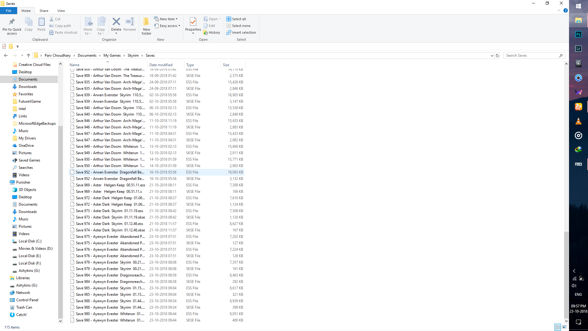
Task: Open VLC media player in taskbar
Action: 578,121
